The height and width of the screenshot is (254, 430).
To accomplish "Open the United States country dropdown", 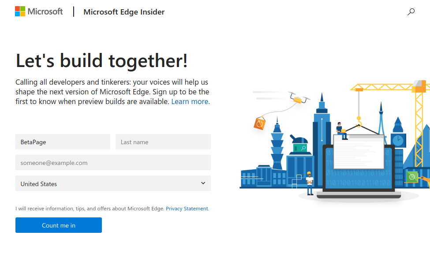I will pyautogui.click(x=113, y=183).
